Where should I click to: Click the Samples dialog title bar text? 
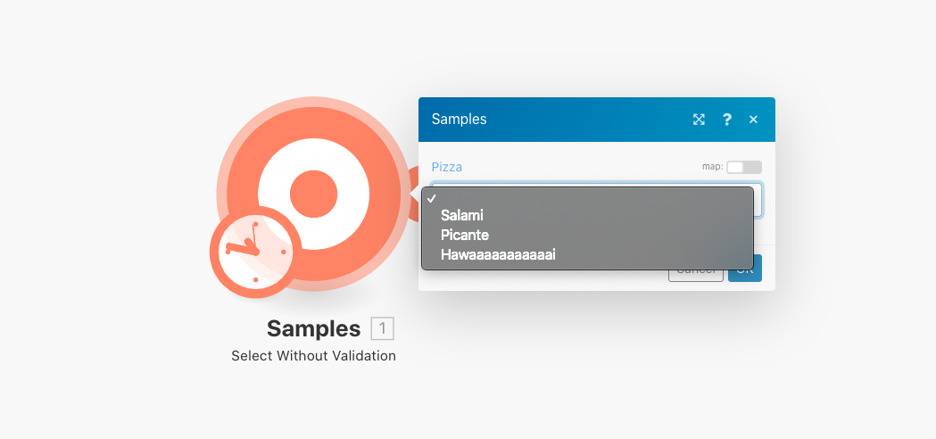(459, 120)
